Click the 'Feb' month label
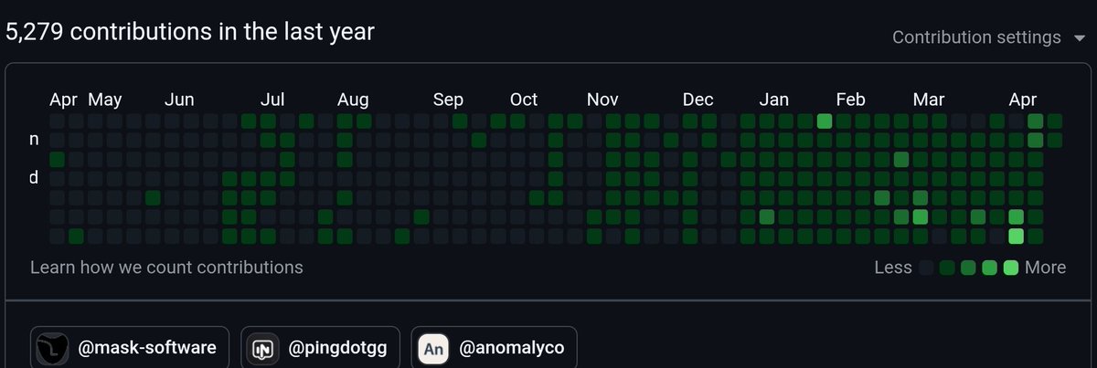This screenshot has height=368, width=1097. click(851, 100)
